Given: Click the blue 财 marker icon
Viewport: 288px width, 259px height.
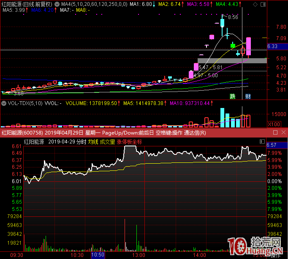Looking at the screenshot, I should 248,96.
